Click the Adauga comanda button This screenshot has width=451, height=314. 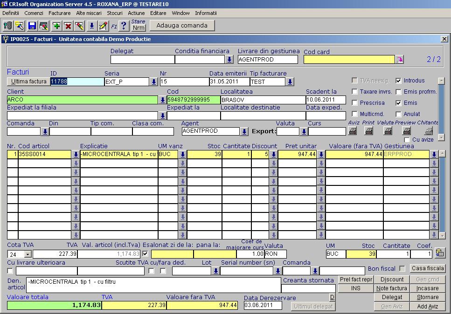click(182, 25)
